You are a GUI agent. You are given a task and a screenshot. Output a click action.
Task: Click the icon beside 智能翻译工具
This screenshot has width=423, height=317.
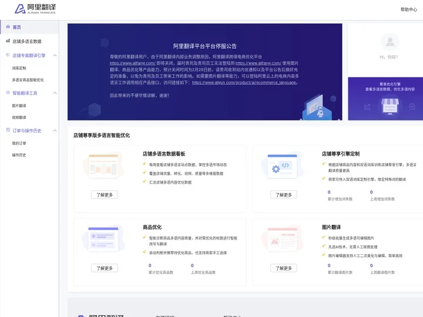click(x=8, y=93)
